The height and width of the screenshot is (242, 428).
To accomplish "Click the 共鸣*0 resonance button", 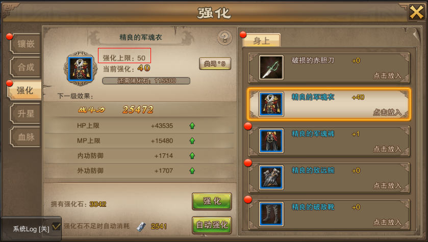I will point(215,64).
